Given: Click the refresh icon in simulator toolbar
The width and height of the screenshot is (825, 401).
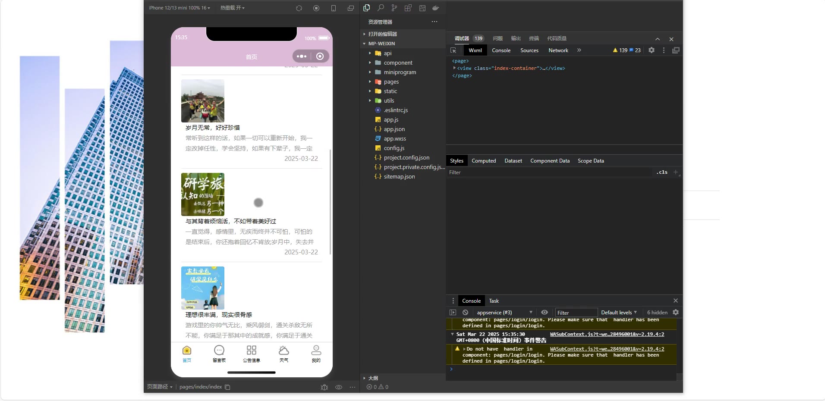Looking at the screenshot, I should tap(299, 8).
